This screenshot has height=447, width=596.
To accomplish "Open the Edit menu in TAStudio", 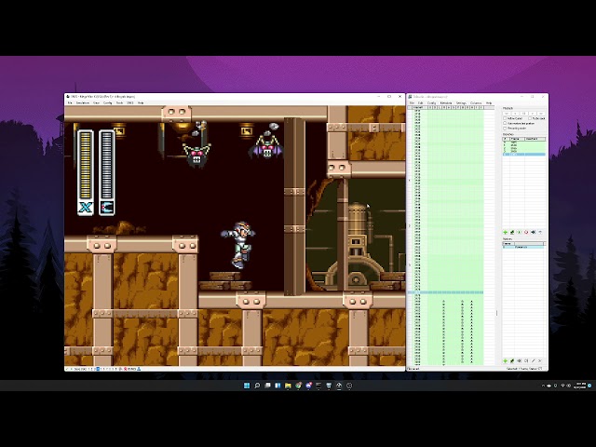I will [420, 103].
